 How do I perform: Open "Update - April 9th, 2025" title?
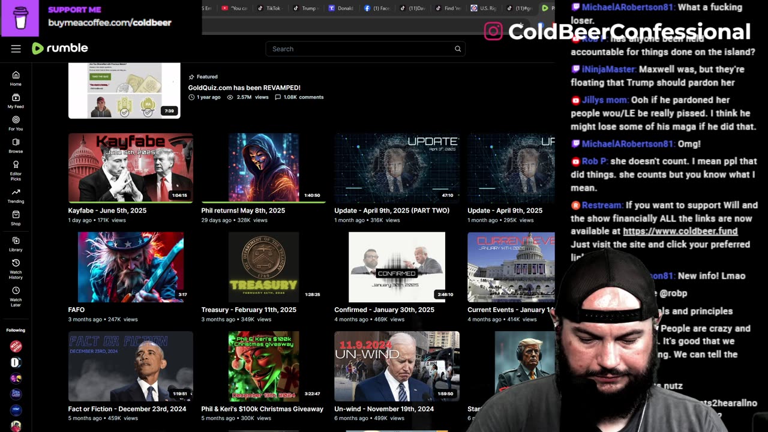(505, 211)
